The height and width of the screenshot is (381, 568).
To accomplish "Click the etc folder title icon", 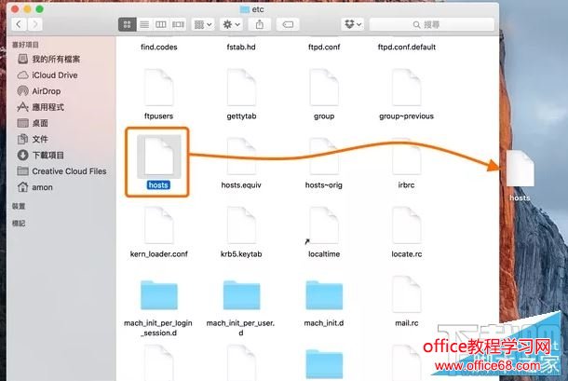I will pos(245,9).
